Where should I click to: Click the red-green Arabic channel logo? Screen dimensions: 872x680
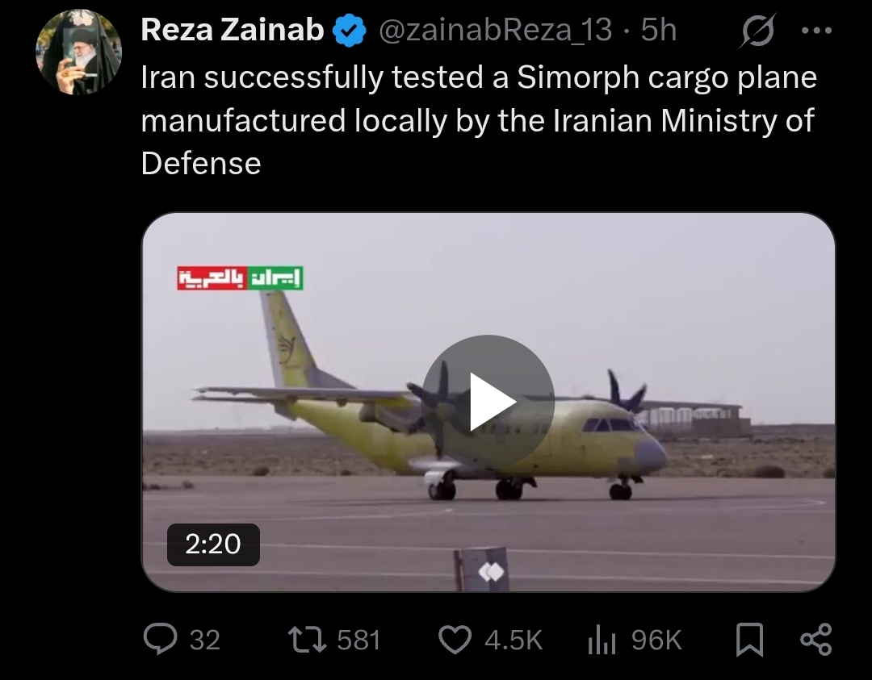tap(241, 277)
